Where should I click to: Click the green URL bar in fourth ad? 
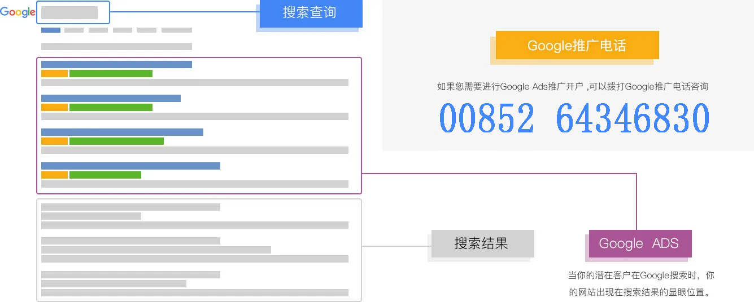point(105,175)
